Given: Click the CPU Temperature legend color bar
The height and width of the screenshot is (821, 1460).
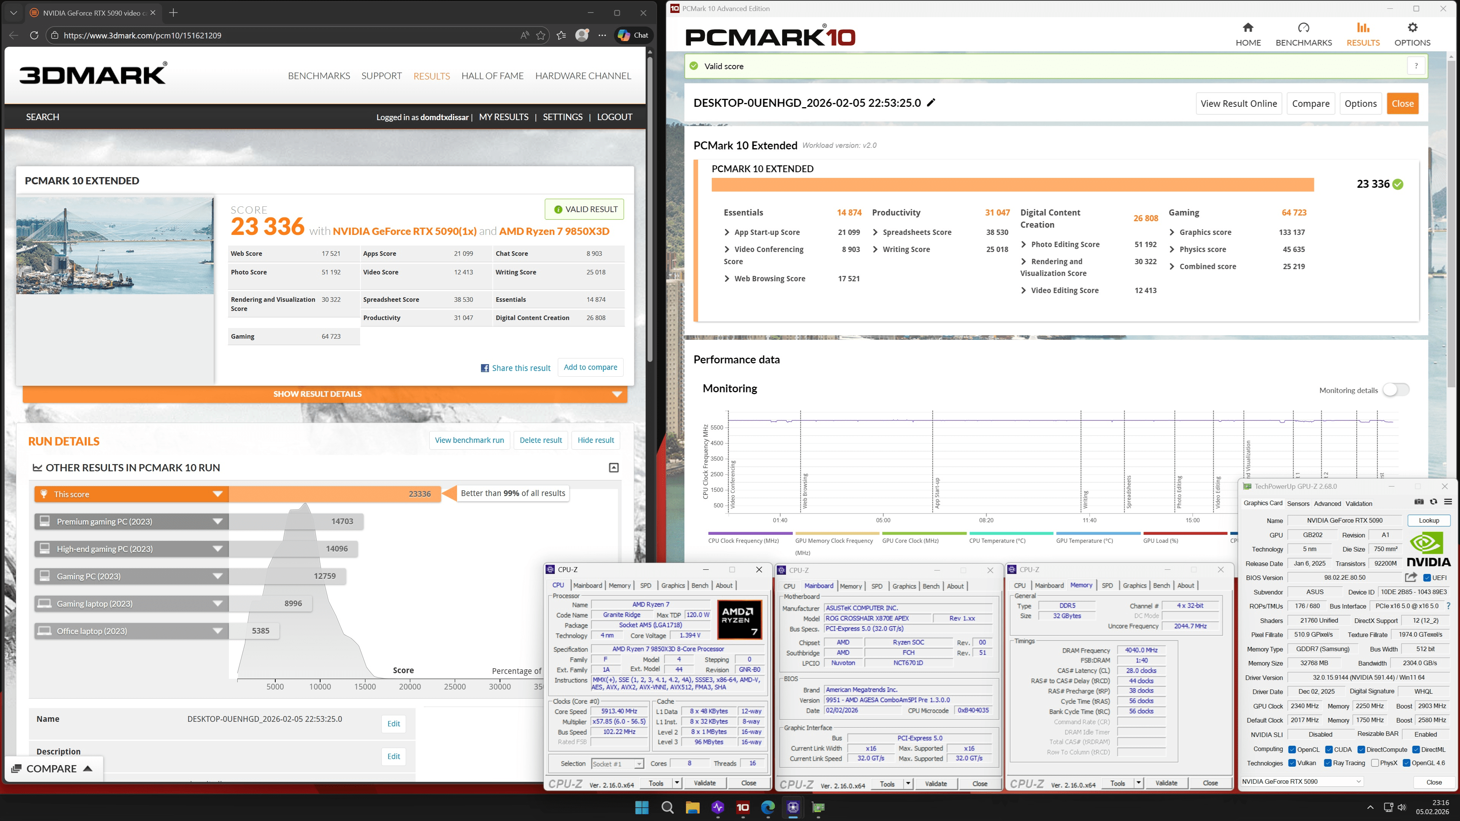Looking at the screenshot, I should click(1011, 533).
